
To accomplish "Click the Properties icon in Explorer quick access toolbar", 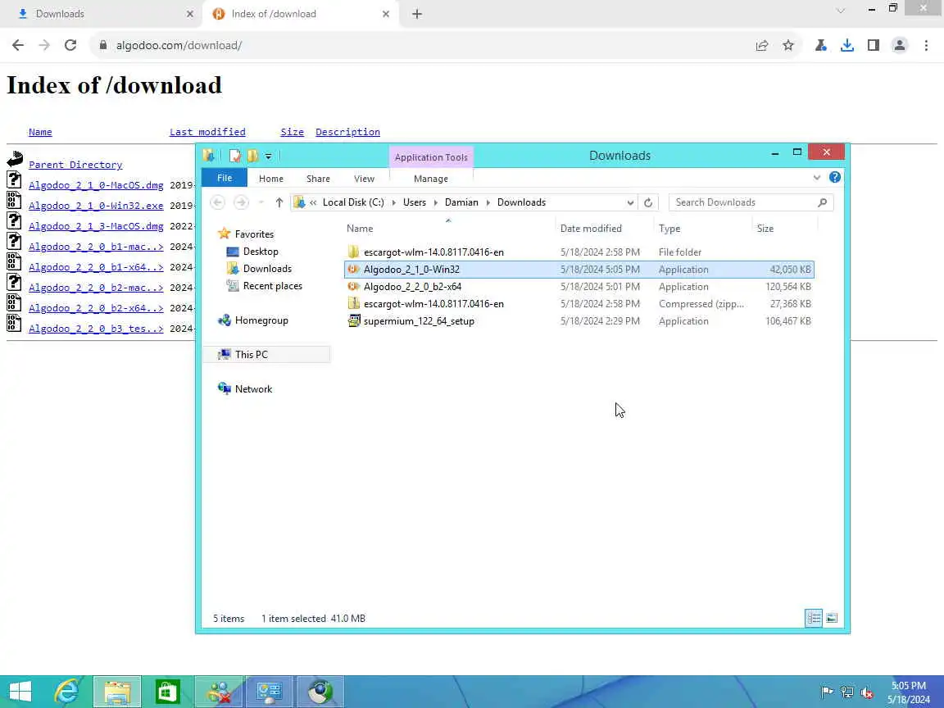I will pos(235,156).
